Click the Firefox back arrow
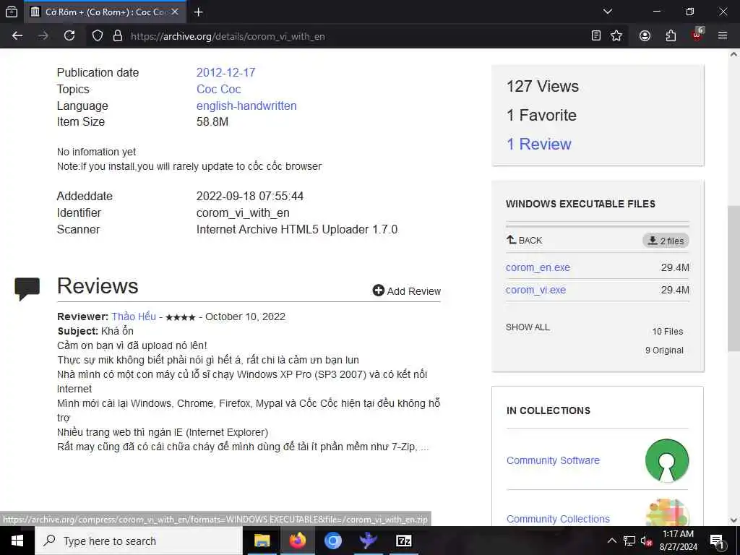The image size is (740, 555). coord(17,36)
